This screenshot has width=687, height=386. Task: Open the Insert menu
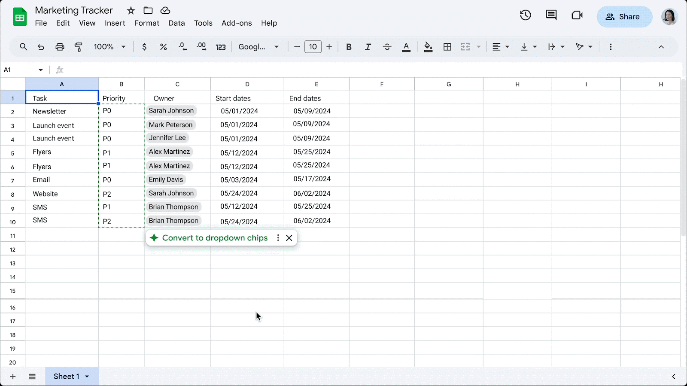[115, 23]
